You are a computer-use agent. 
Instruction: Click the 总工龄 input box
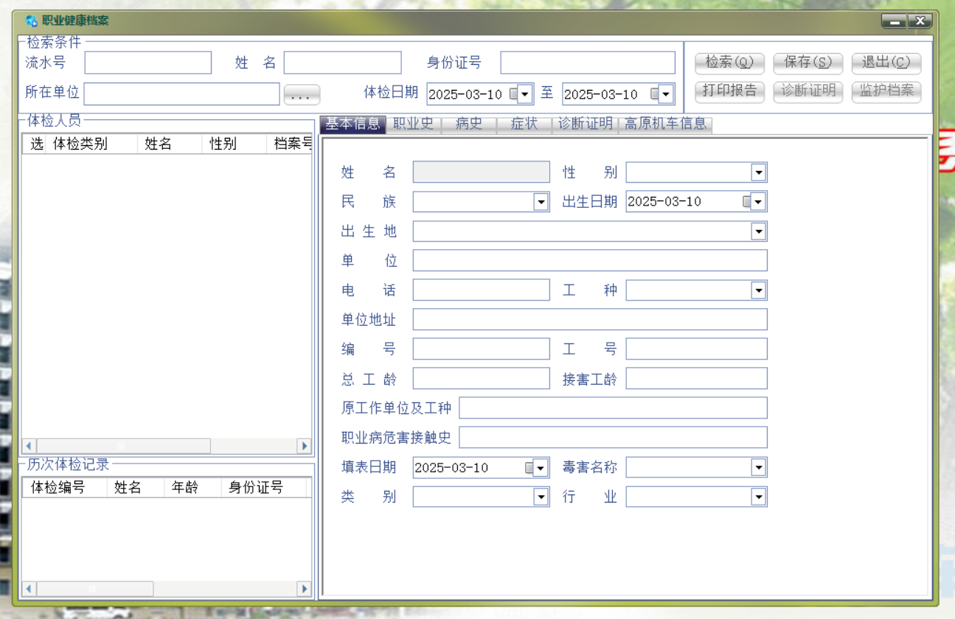(482, 378)
